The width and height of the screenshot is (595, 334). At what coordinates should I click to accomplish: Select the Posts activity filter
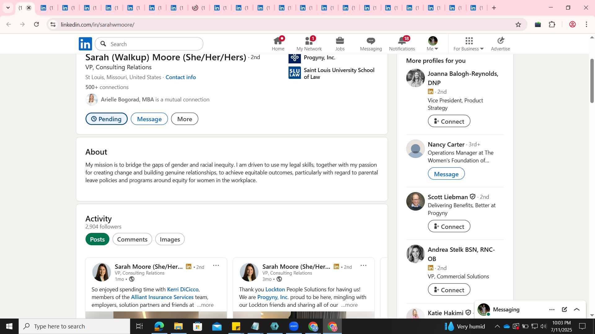tap(97, 239)
